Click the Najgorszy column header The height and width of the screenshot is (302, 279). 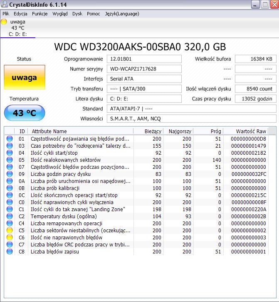point(178,131)
